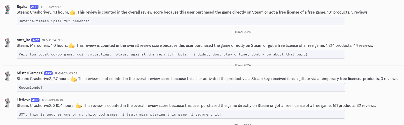Image resolution: width=404 pixels, height=125 pixels.
Task: Click the '19 mei 2024' date divider label
Action: point(242,65)
